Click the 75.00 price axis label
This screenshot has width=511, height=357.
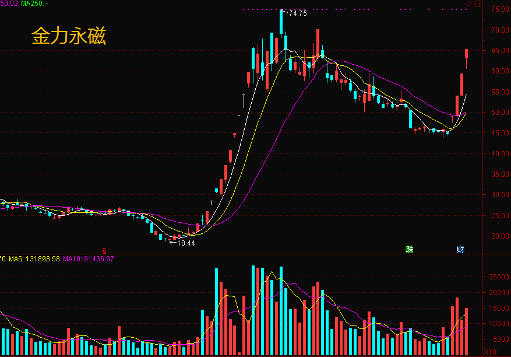click(x=500, y=9)
